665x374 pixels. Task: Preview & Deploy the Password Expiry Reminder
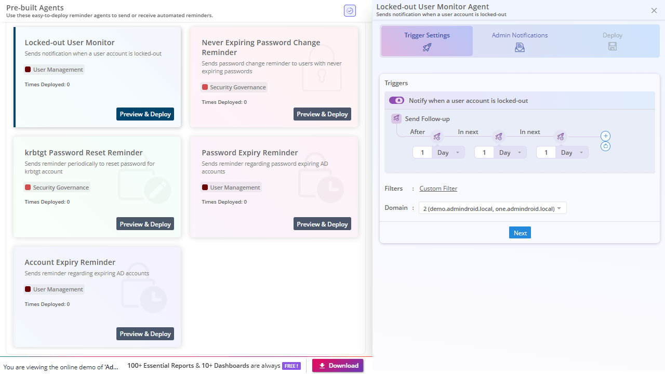tap(322, 224)
